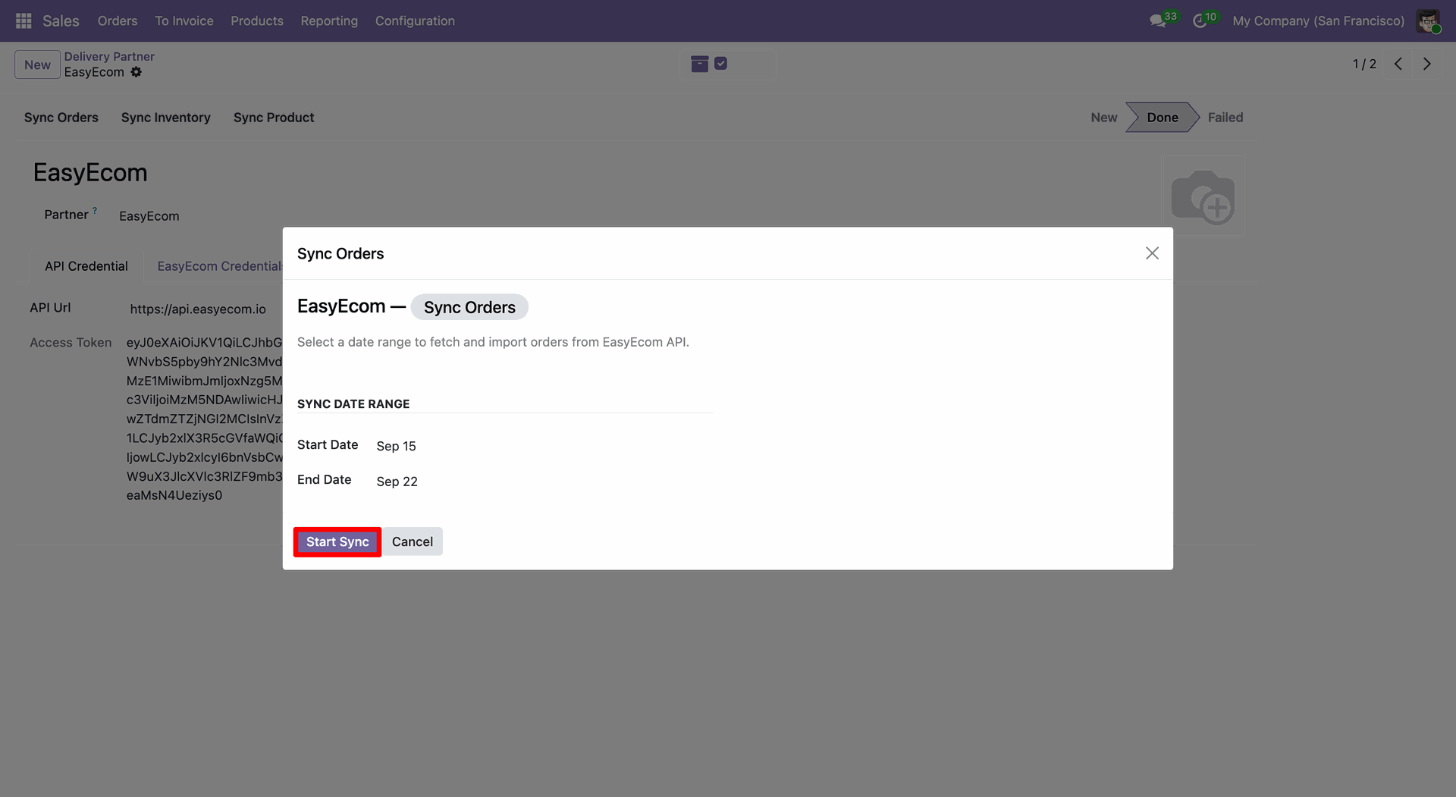Click the Access Token field text
The image size is (1456, 797).
(x=204, y=419)
